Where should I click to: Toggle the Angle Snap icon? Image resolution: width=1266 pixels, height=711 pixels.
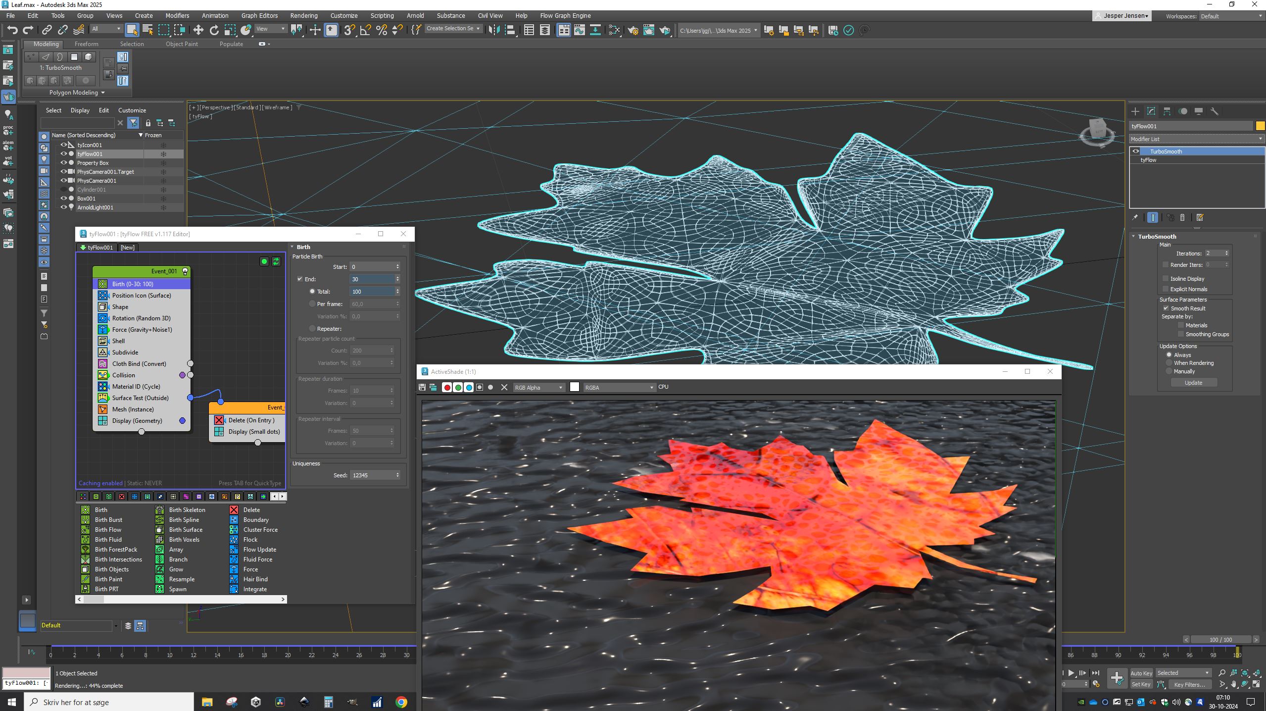pyautogui.click(x=365, y=30)
